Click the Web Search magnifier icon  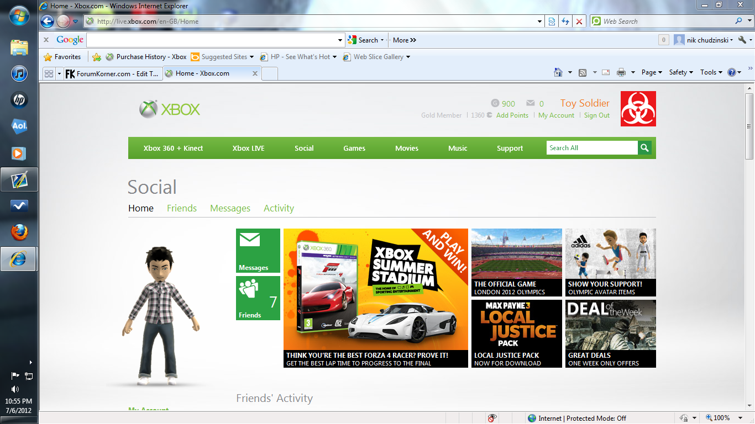click(x=738, y=22)
